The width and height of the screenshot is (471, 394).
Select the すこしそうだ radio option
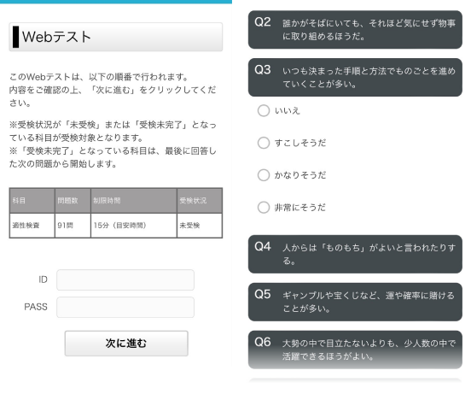coord(264,143)
